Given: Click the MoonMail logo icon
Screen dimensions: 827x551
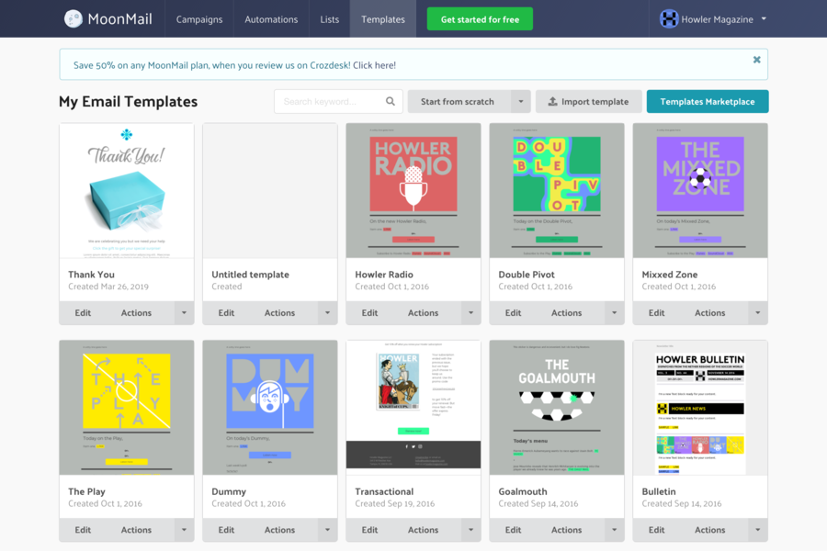Looking at the screenshot, I should click(x=74, y=18).
